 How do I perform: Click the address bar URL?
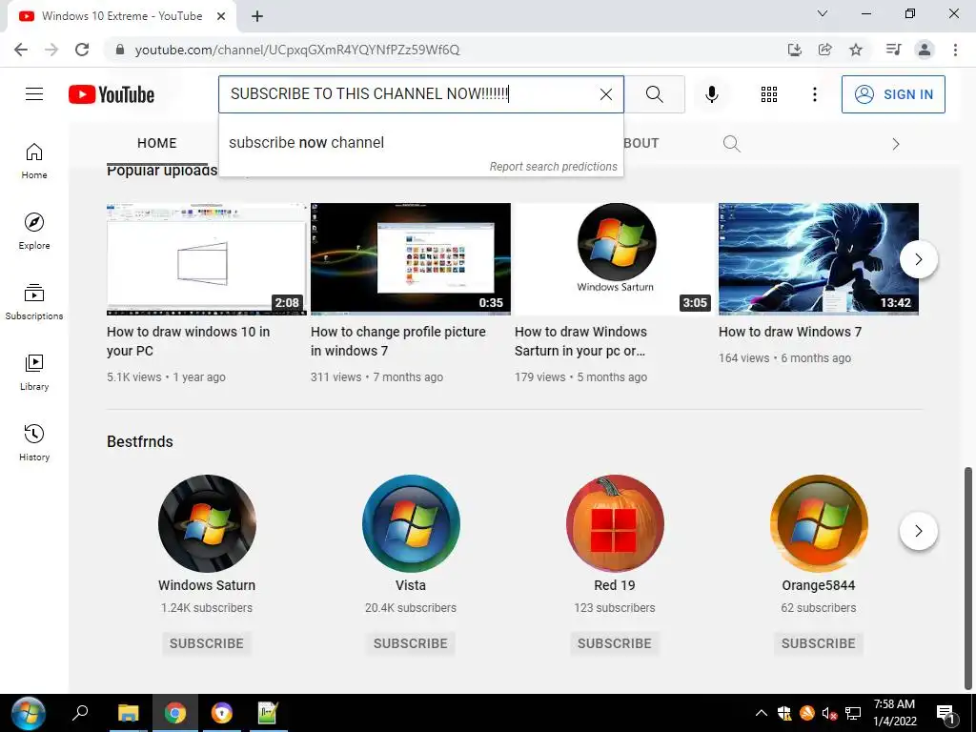[x=297, y=50]
